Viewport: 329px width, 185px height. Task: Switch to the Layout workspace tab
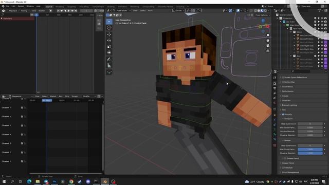(49, 7)
